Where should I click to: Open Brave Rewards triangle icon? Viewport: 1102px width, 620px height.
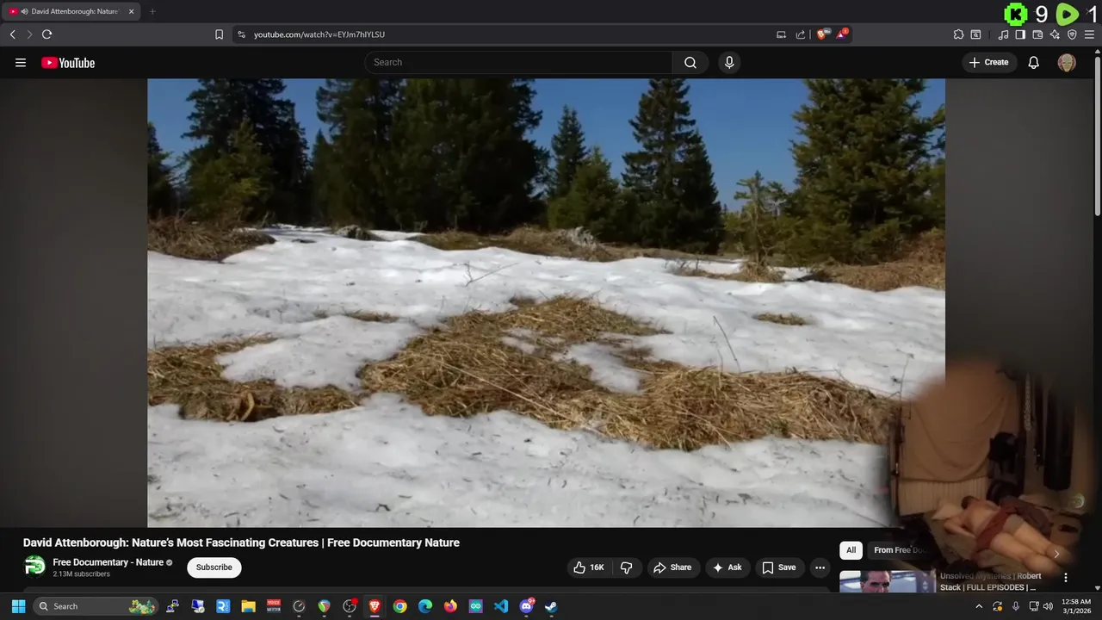pyautogui.click(x=842, y=34)
